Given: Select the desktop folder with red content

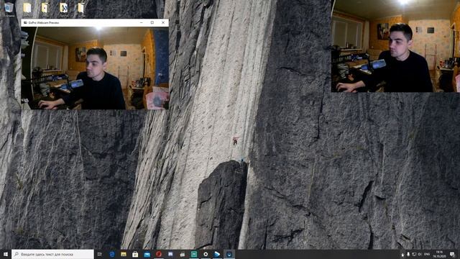Looking at the screenshot, I should (x=45, y=8).
